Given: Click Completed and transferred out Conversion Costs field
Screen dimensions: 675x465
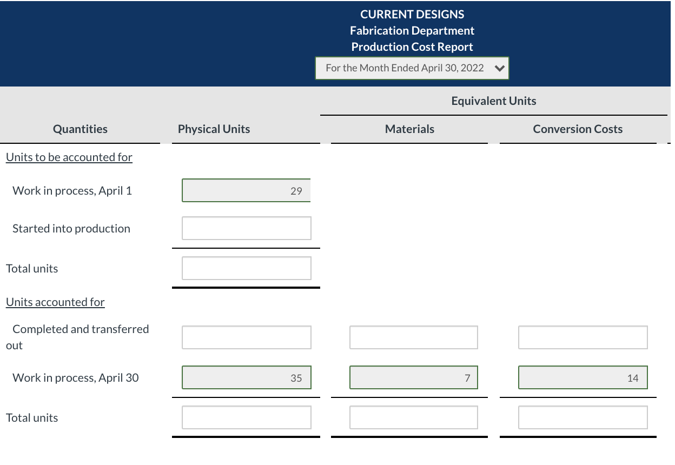Looking at the screenshot, I should pyautogui.click(x=583, y=337).
